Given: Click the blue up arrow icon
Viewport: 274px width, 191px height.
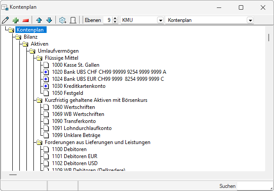Looking at the screenshot, I should 39,20.
